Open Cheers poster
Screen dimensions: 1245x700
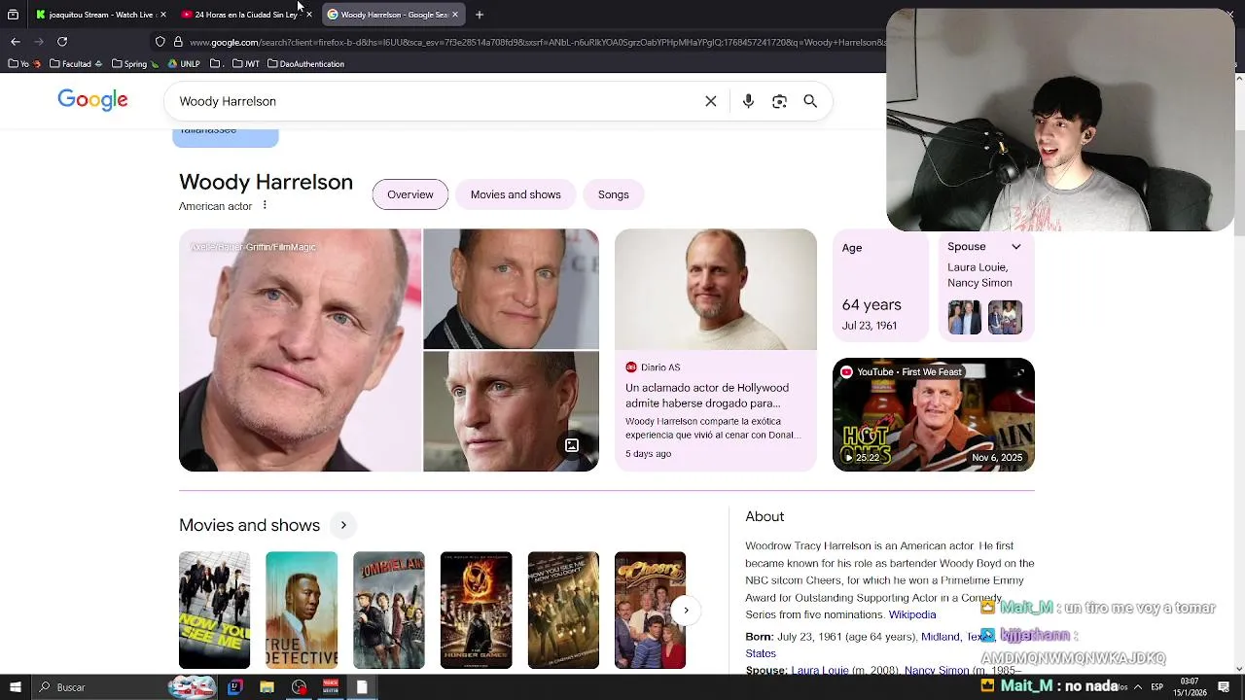coord(650,611)
